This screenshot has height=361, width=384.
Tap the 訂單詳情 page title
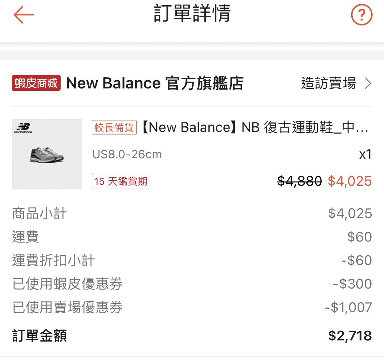click(192, 14)
